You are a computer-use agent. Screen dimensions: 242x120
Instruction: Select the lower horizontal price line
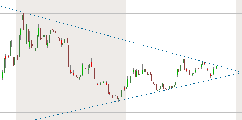click(x=121, y=67)
